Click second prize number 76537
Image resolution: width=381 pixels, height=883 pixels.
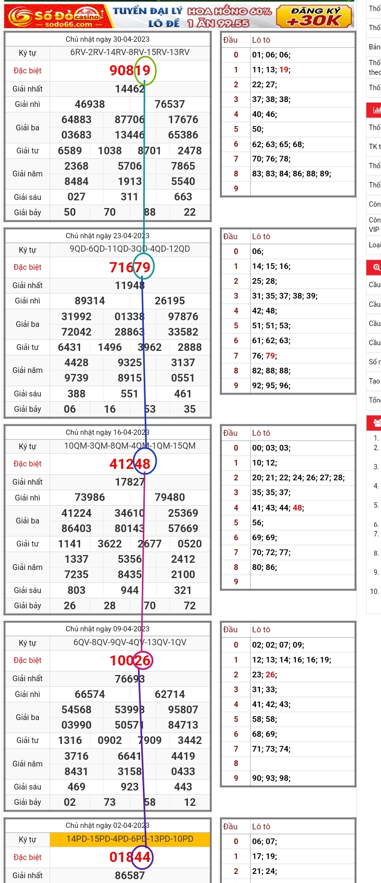click(x=170, y=104)
